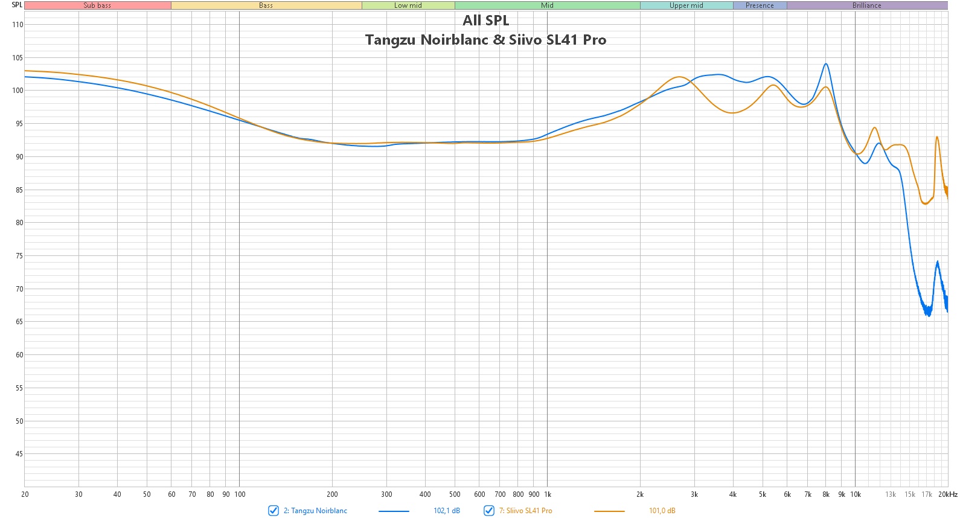This screenshot has width=960, height=518.
Task: Click the 15k frequency axis label
Action: 910,494
